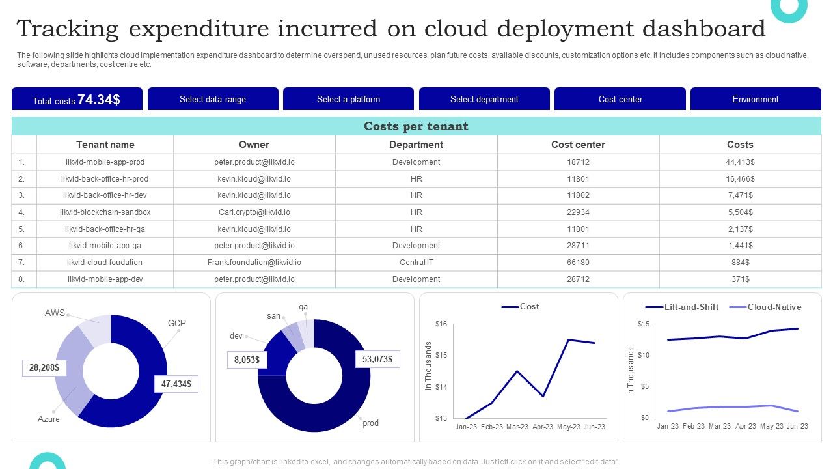
Task: Click the 28,208$ donut data label
Action: [44, 368]
